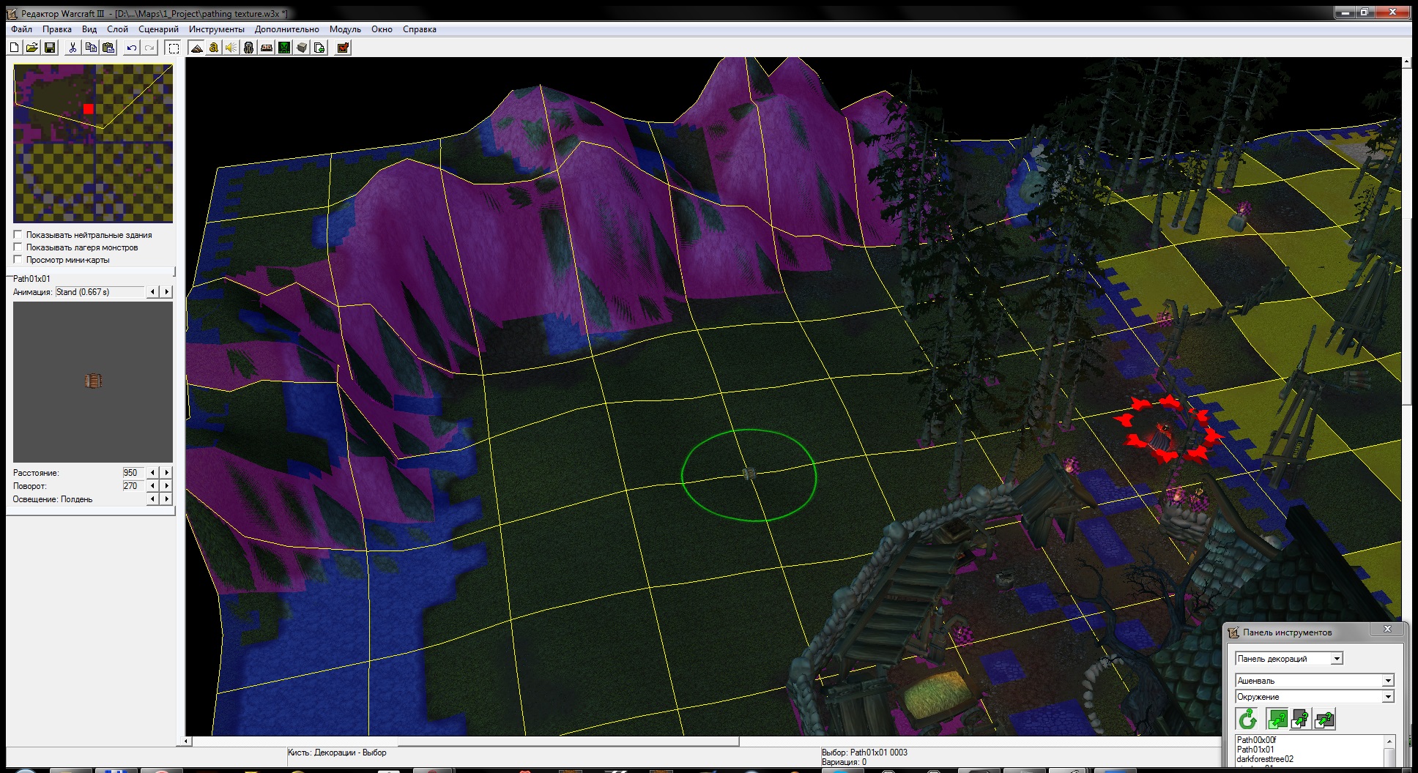Open the Модуль menu

pyautogui.click(x=345, y=29)
